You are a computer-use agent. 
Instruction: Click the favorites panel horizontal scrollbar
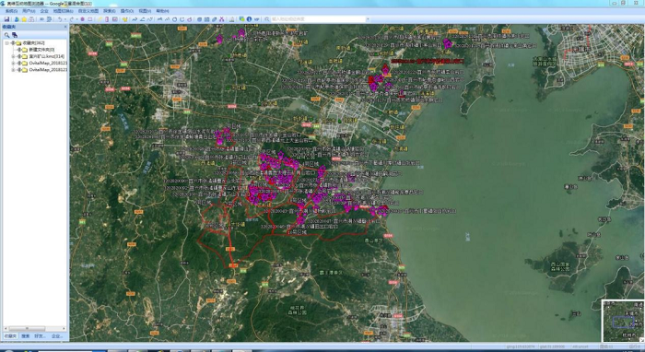(35, 329)
